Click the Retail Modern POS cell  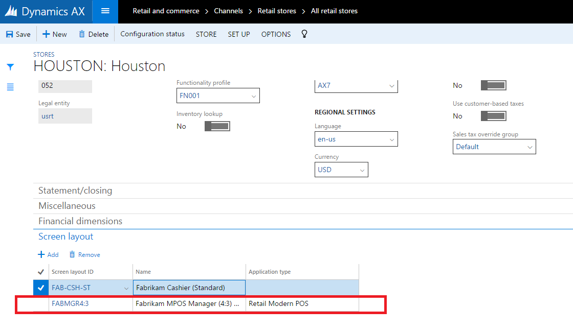pyautogui.click(x=302, y=303)
